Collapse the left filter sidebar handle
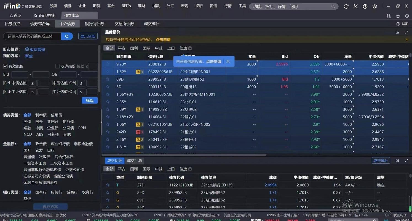This screenshot has height=221, width=412. tap(101, 122)
